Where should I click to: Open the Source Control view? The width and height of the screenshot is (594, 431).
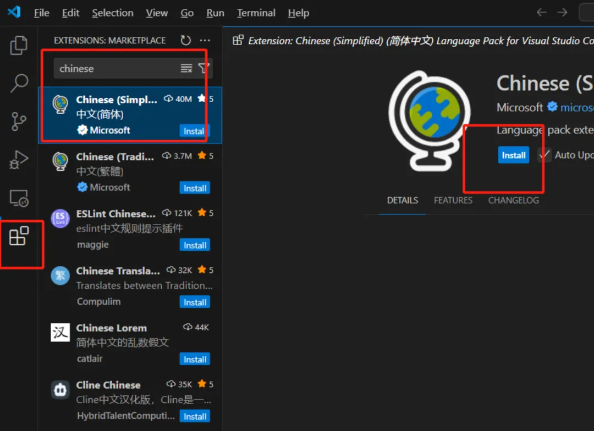(19, 121)
